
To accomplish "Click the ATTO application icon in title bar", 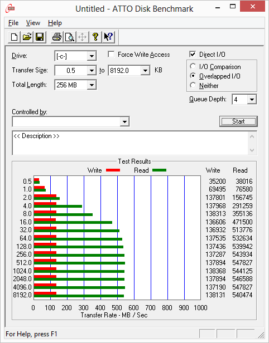I will [x=10, y=9].
